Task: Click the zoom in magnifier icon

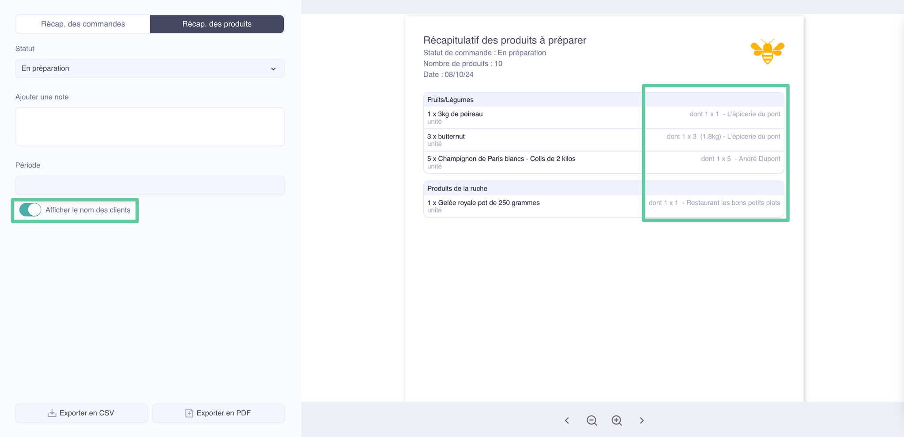Action: (x=617, y=421)
